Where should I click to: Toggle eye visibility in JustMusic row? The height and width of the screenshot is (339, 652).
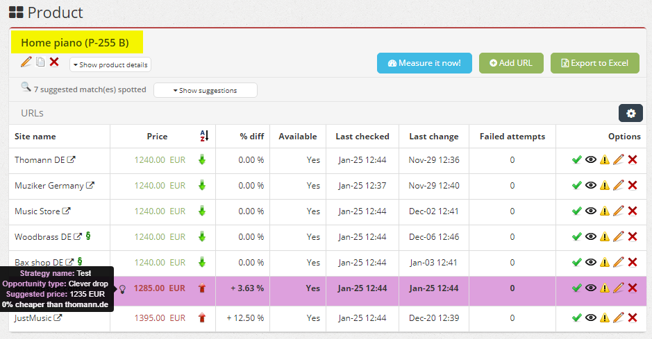tap(591, 318)
